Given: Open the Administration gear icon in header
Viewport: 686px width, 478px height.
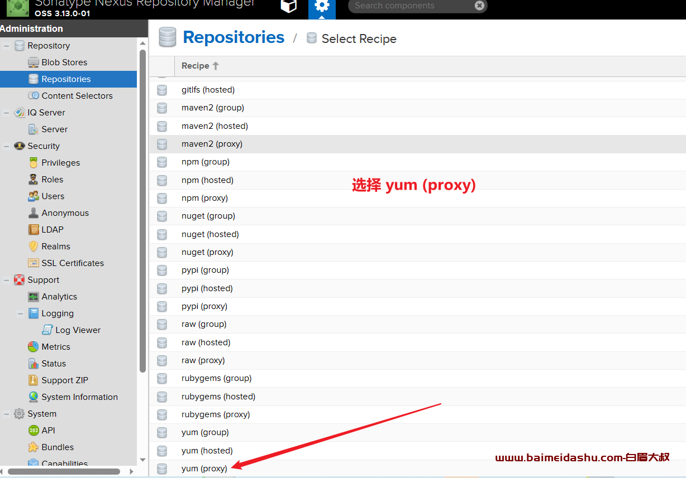Looking at the screenshot, I should point(322,7).
